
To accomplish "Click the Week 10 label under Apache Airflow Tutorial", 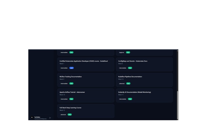I will click(62, 95).
